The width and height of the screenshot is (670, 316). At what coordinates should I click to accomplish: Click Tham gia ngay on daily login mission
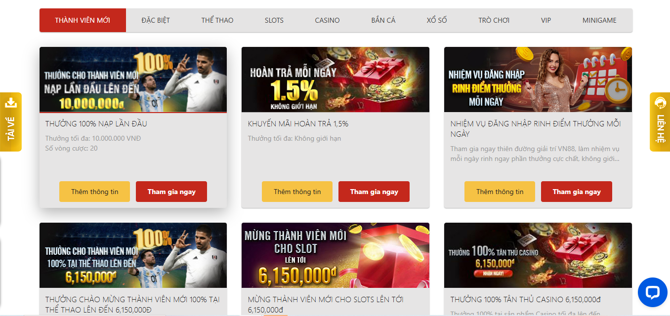(577, 192)
